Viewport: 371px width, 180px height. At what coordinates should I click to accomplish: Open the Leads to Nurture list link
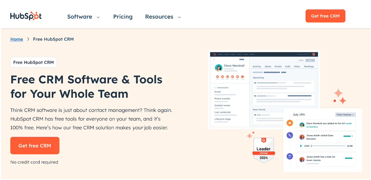(x=312, y=127)
